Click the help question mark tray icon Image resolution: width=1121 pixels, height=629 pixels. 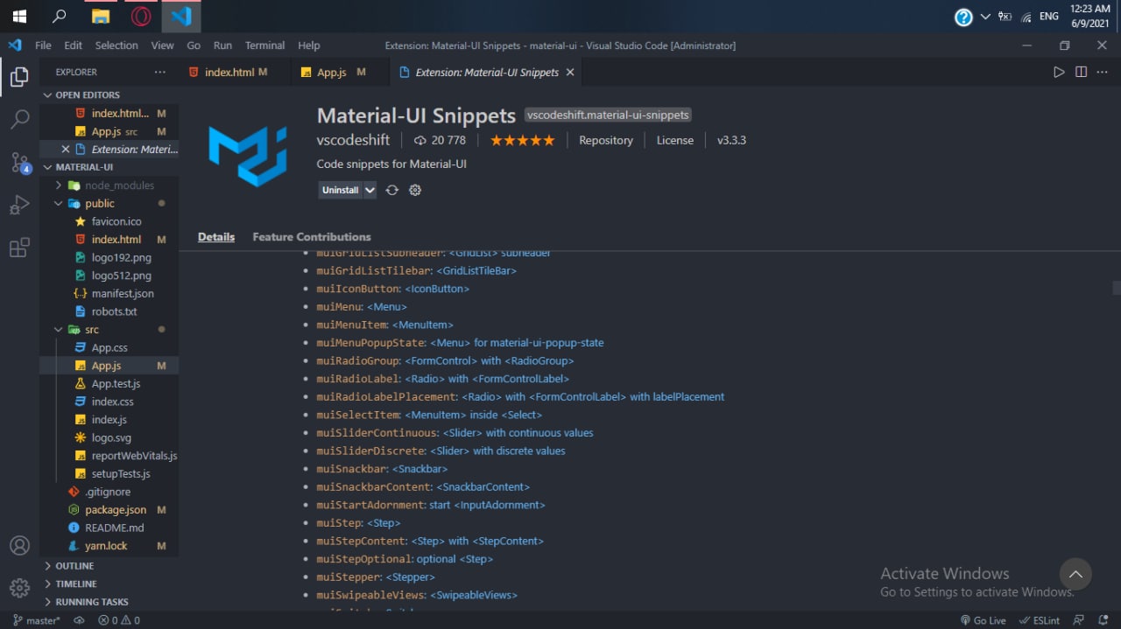(x=963, y=17)
